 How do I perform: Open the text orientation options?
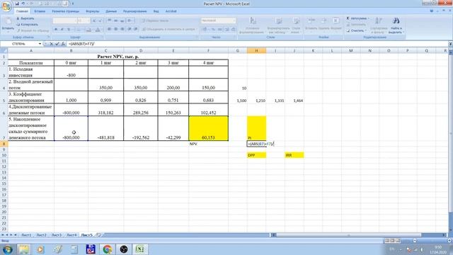coord(130,21)
